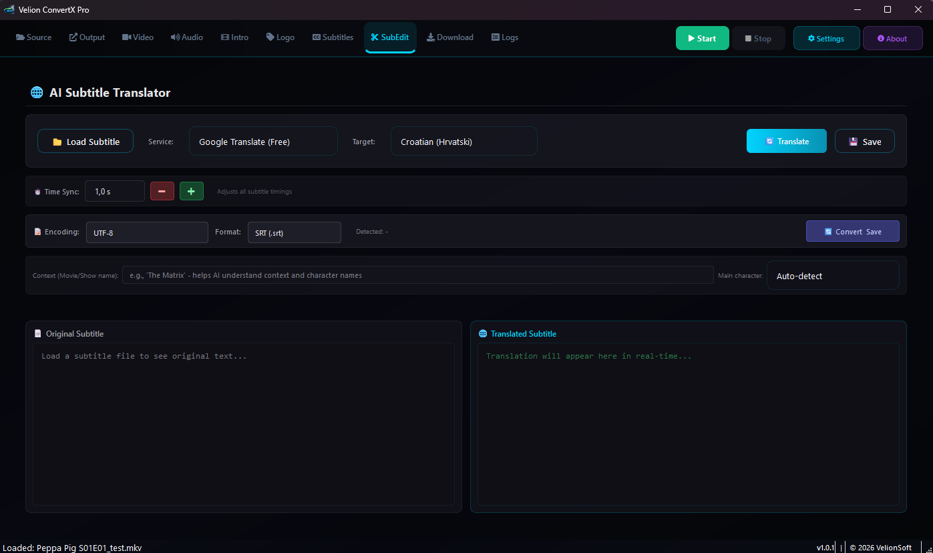Switch to the Output tab
The width and height of the screenshot is (933, 553).
pyautogui.click(x=87, y=37)
